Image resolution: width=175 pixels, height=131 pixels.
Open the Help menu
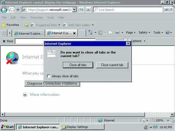pos(61,17)
